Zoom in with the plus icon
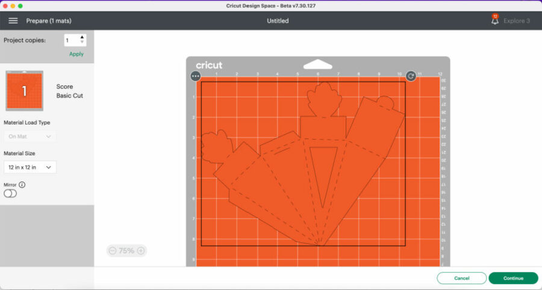Image resolution: width=542 pixels, height=290 pixels. pos(141,251)
